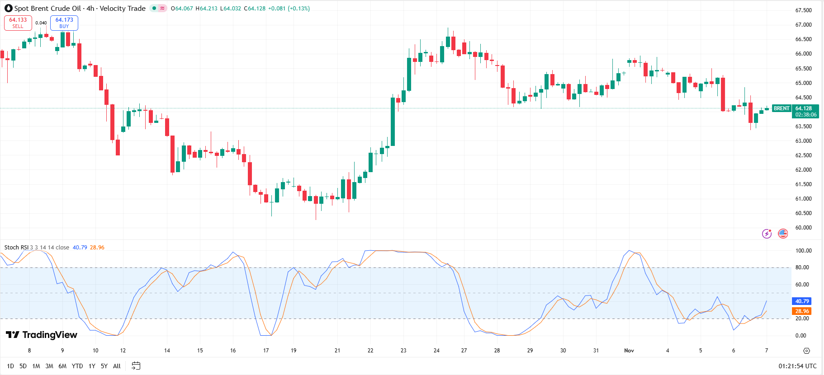Image resolution: width=824 pixels, height=375 pixels.
Task: Select the 1D time range
Action: point(10,366)
